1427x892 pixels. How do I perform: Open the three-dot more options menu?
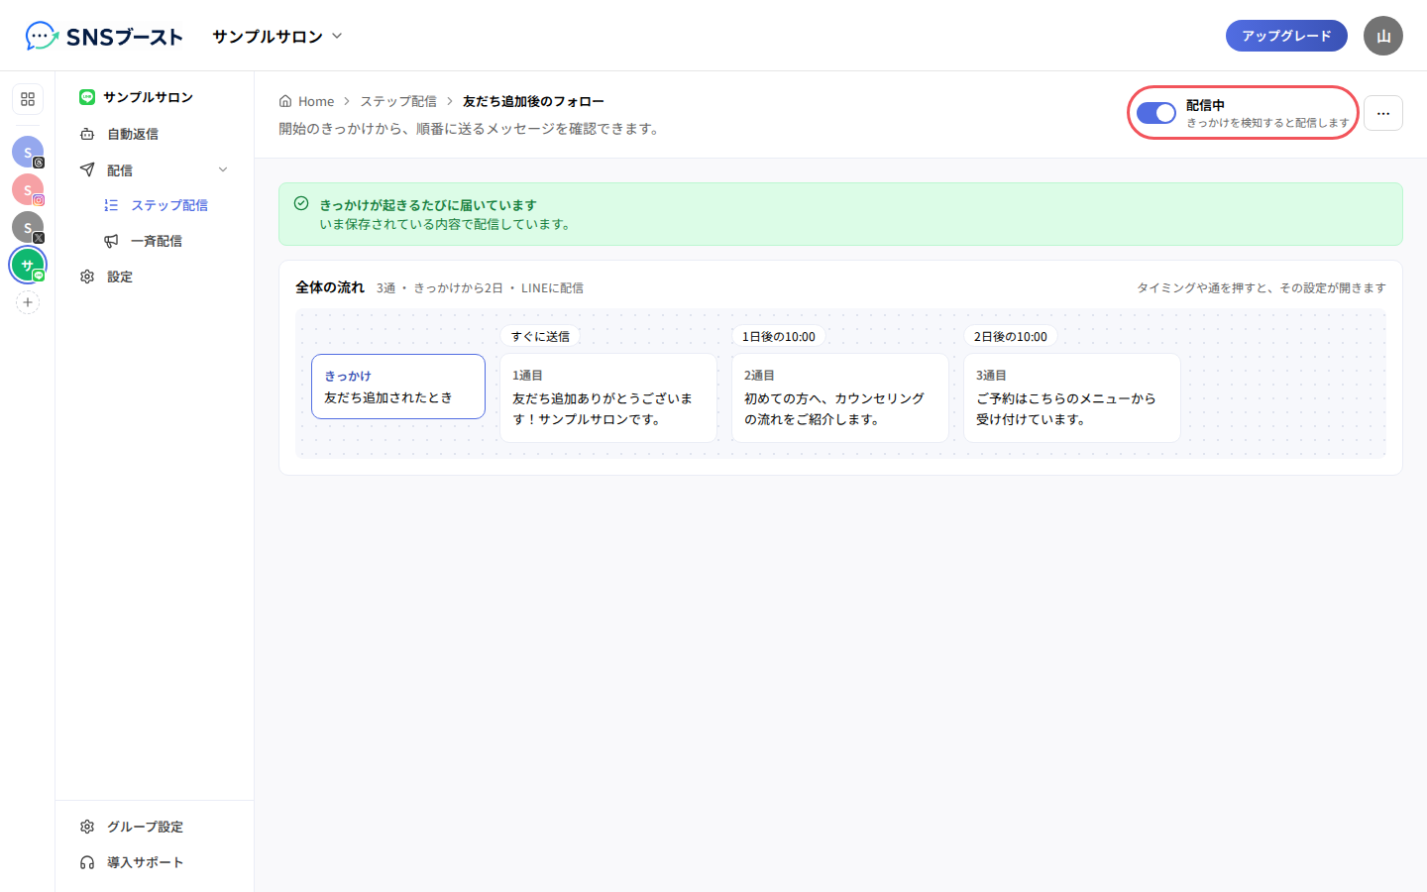tap(1383, 113)
